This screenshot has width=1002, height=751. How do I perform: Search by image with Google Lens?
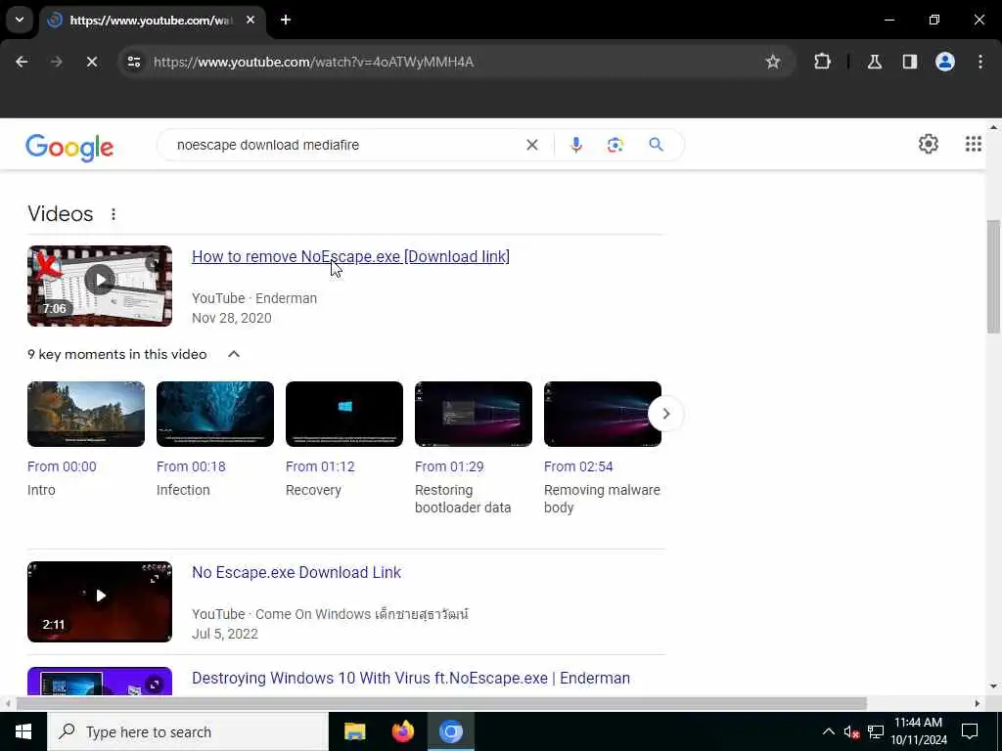[x=615, y=145]
